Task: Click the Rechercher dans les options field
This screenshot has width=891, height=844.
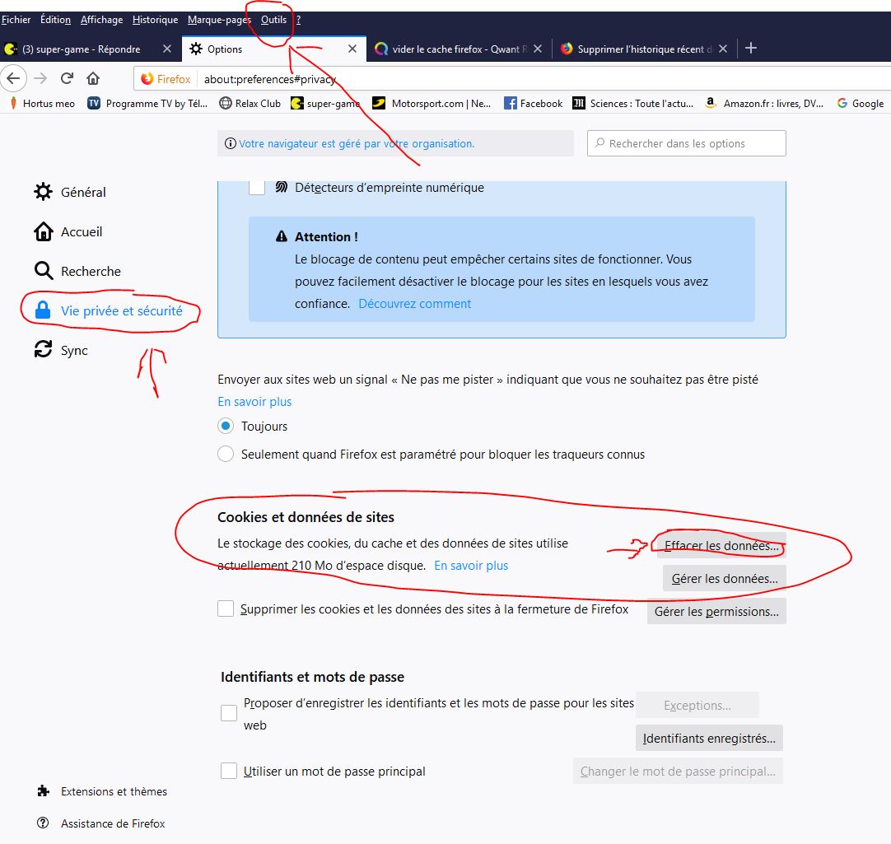Action: [687, 143]
